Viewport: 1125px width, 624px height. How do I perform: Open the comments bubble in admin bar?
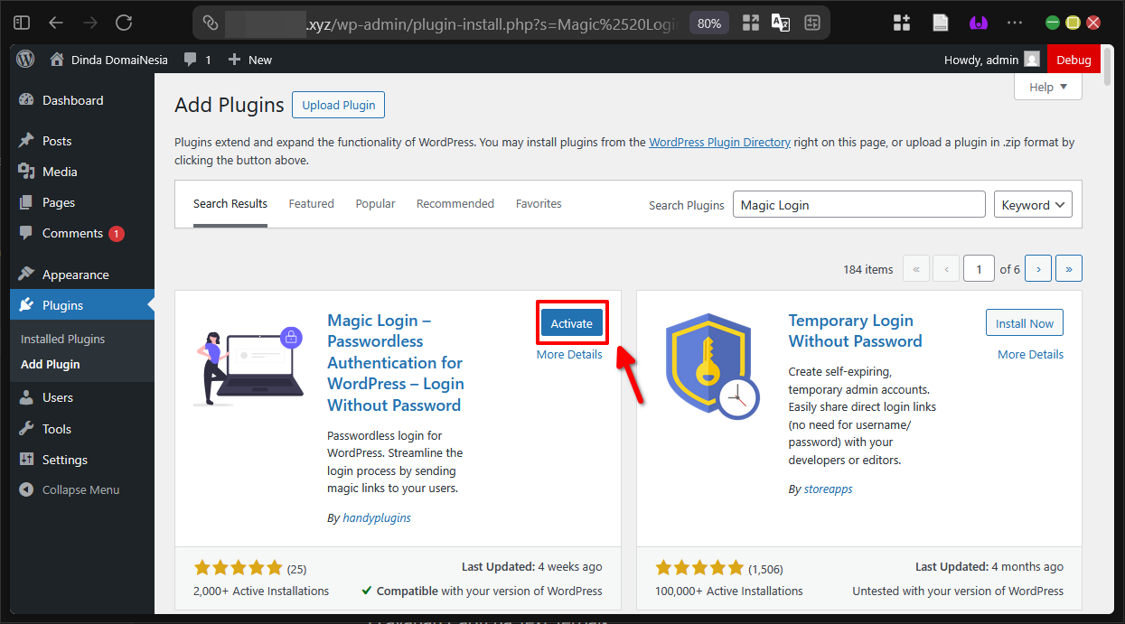pos(197,60)
